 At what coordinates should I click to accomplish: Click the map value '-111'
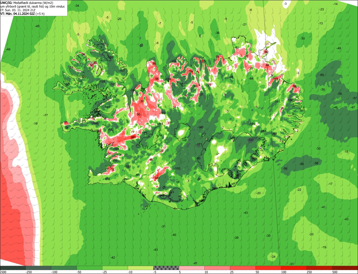pyautogui.click(x=137, y=175)
